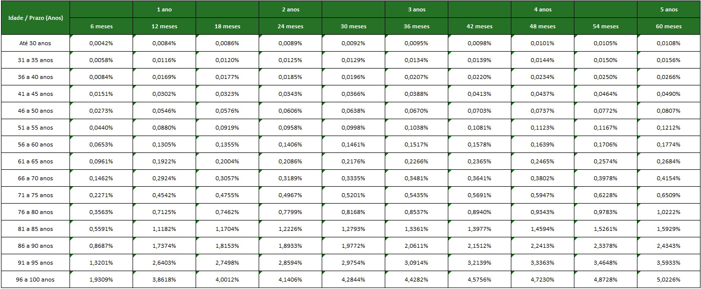Select the 2,7498% cell under 18 meses

(x=227, y=263)
